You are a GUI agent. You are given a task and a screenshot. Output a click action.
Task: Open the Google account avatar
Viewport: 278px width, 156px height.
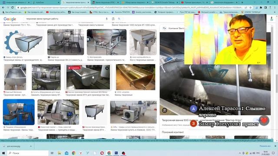coord(271,19)
